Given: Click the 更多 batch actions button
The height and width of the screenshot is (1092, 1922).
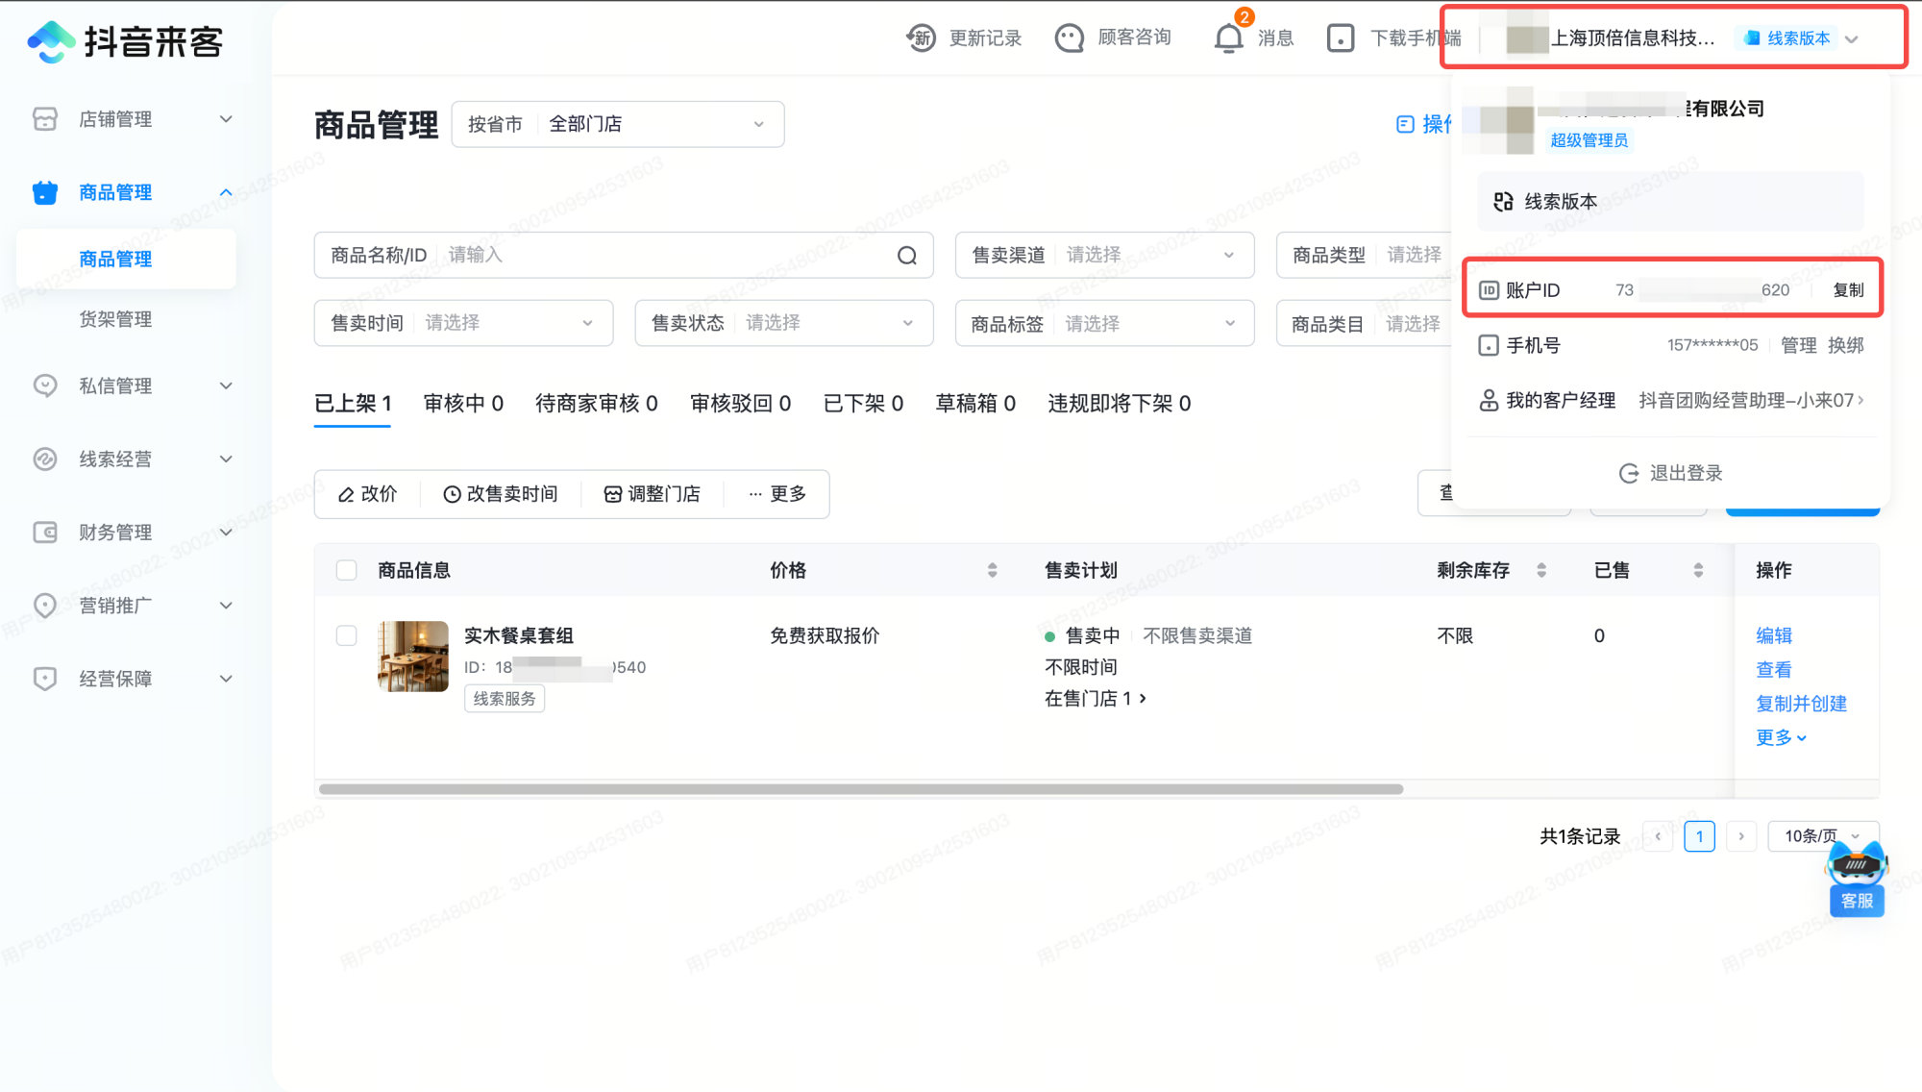Looking at the screenshot, I should click(x=776, y=494).
